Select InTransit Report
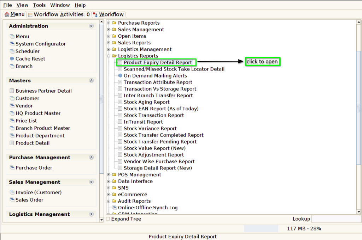Screen dimensions: 362x240 pyautogui.click(x=143, y=122)
